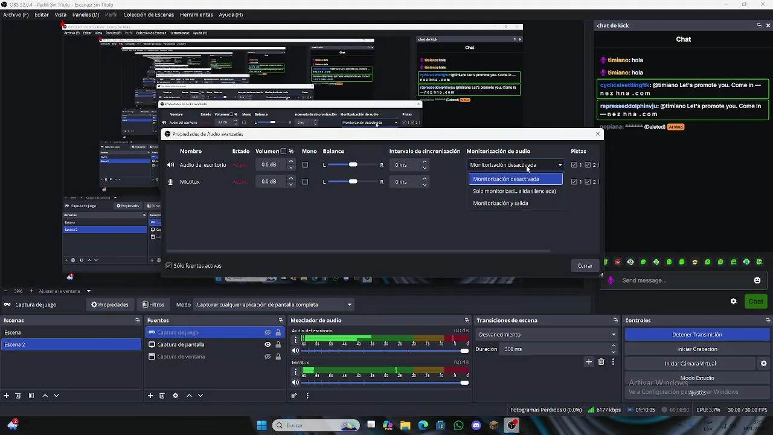The height and width of the screenshot is (435, 773).
Task: Open Mic/Aux three-dot options in the mixer
Action: tap(295, 372)
